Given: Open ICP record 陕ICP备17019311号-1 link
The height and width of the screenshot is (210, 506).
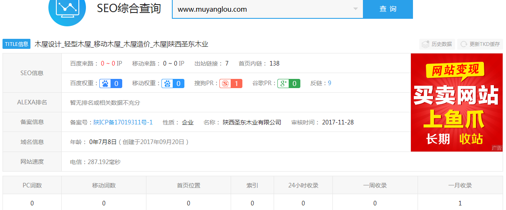Looking at the screenshot, I should (x=123, y=122).
